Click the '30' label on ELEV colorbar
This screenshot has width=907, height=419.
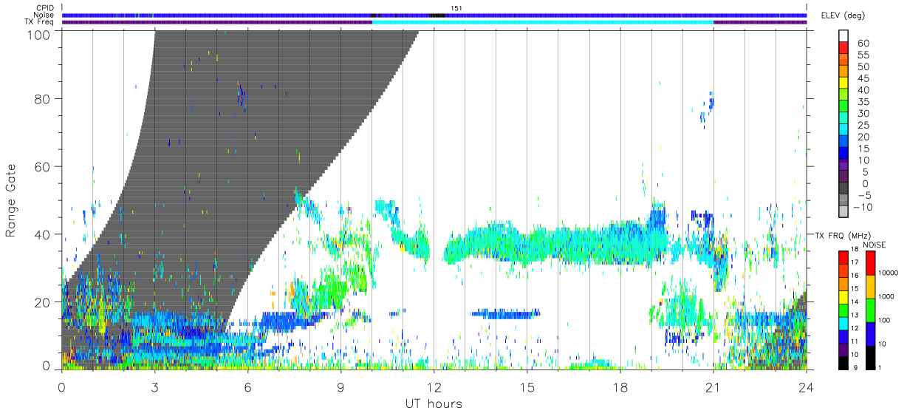(863, 113)
